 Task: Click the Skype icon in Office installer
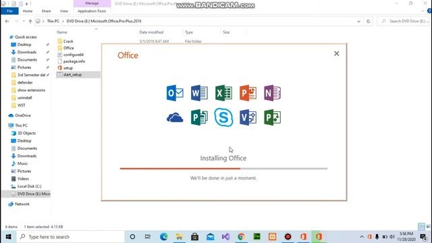223,117
